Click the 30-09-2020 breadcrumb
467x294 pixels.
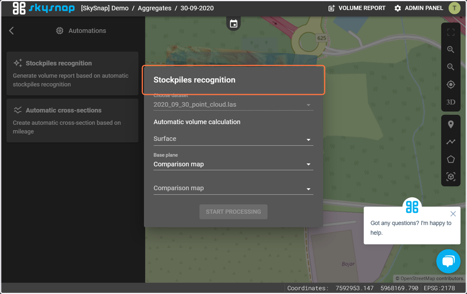tap(197, 8)
